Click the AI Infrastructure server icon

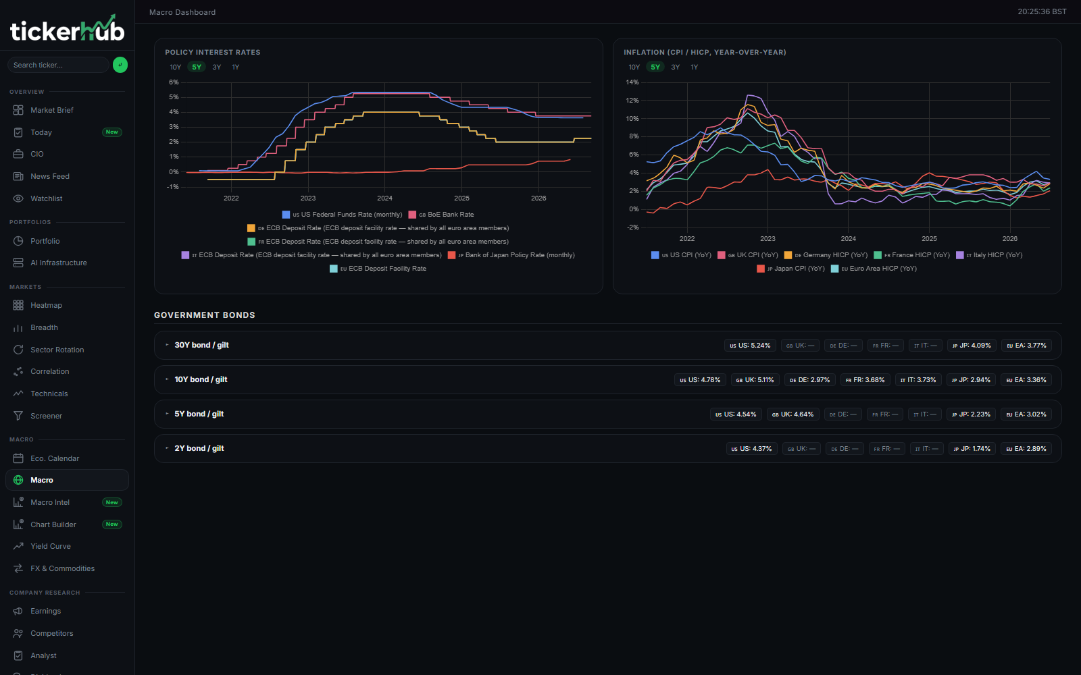[18, 263]
